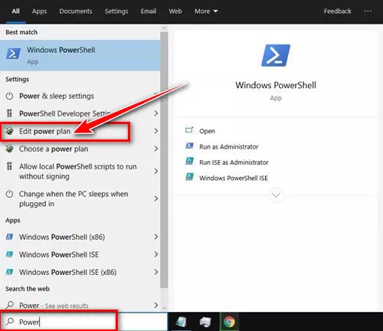This screenshot has width=383, height=331.
Task: Open Windows PowerShell (x86) result
Action: [x=80, y=237]
